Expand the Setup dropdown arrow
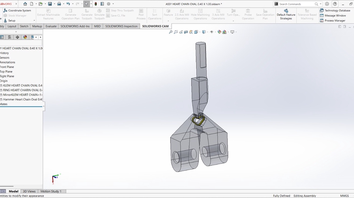Screen dimensions: 354x198 tap(34, 21)
